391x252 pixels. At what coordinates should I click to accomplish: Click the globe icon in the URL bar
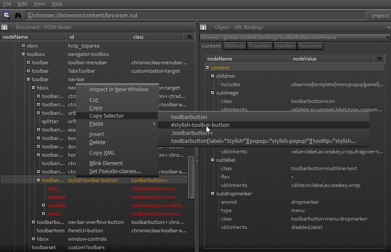(x=30, y=15)
